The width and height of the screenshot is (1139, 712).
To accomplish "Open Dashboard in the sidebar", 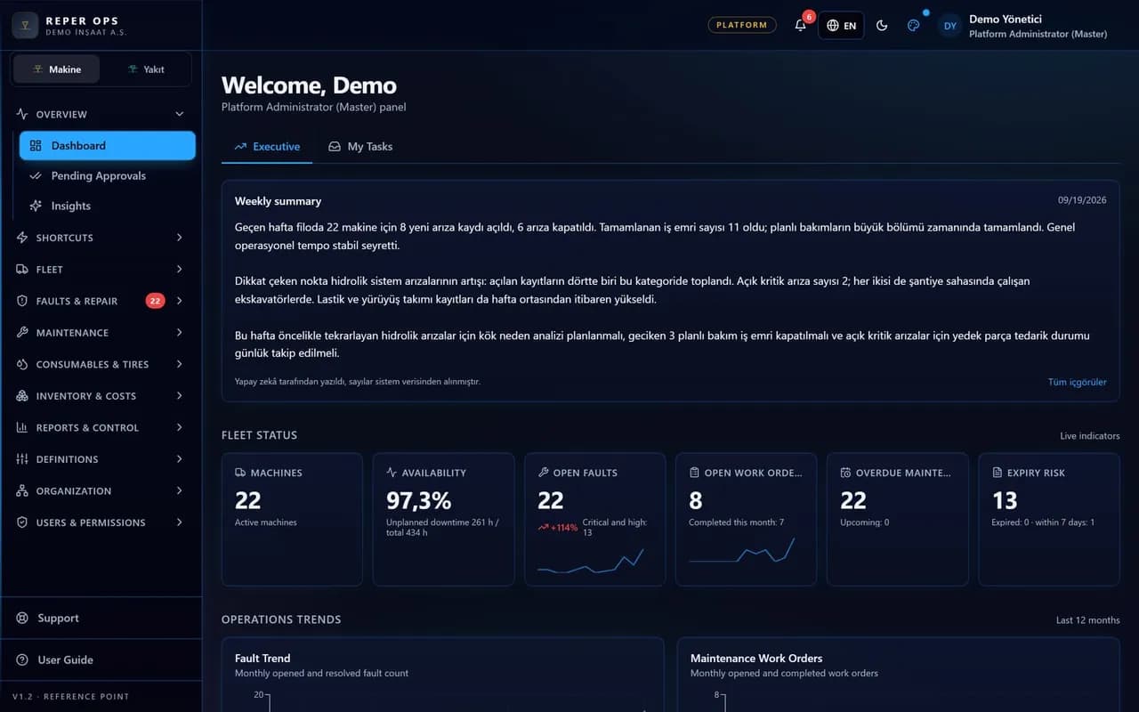I will pos(108,145).
